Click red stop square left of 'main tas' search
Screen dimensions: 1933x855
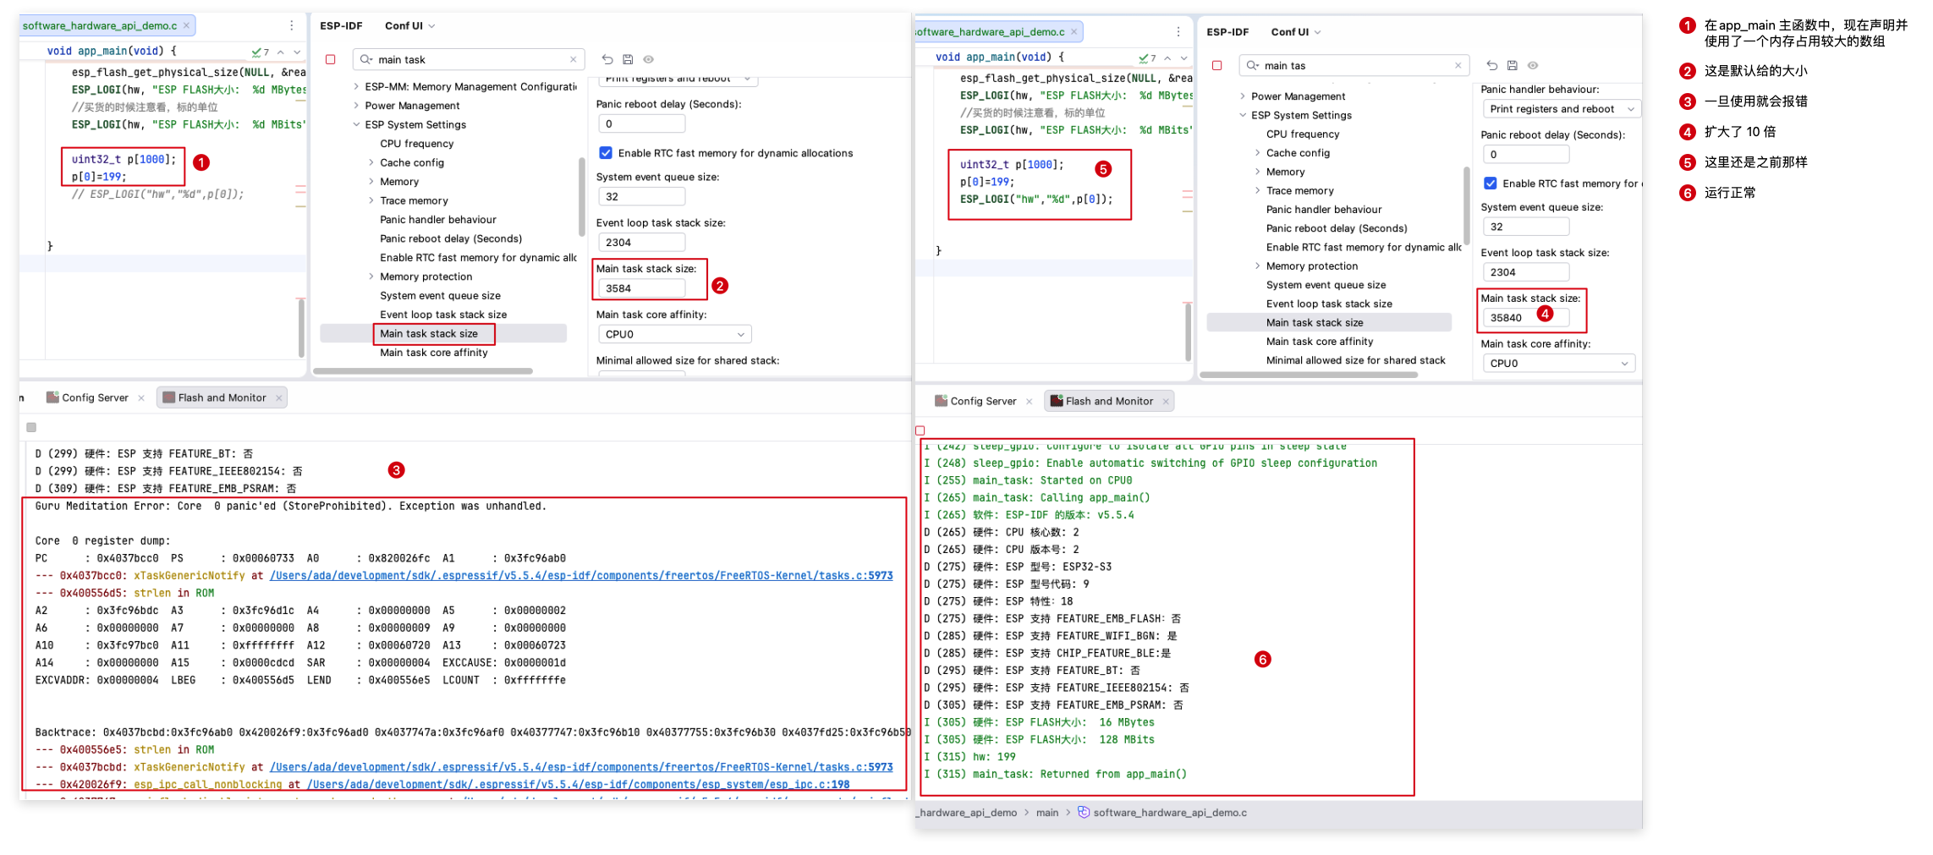[1216, 65]
